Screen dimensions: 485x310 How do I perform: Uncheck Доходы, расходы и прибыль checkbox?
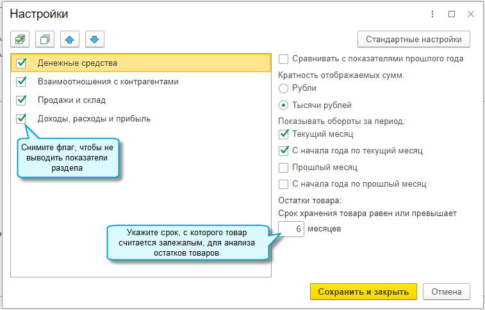(22, 118)
